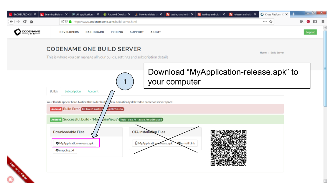Close the Learning Hub tab
This screenshot has width=331, height=188.
pos(67,14)
